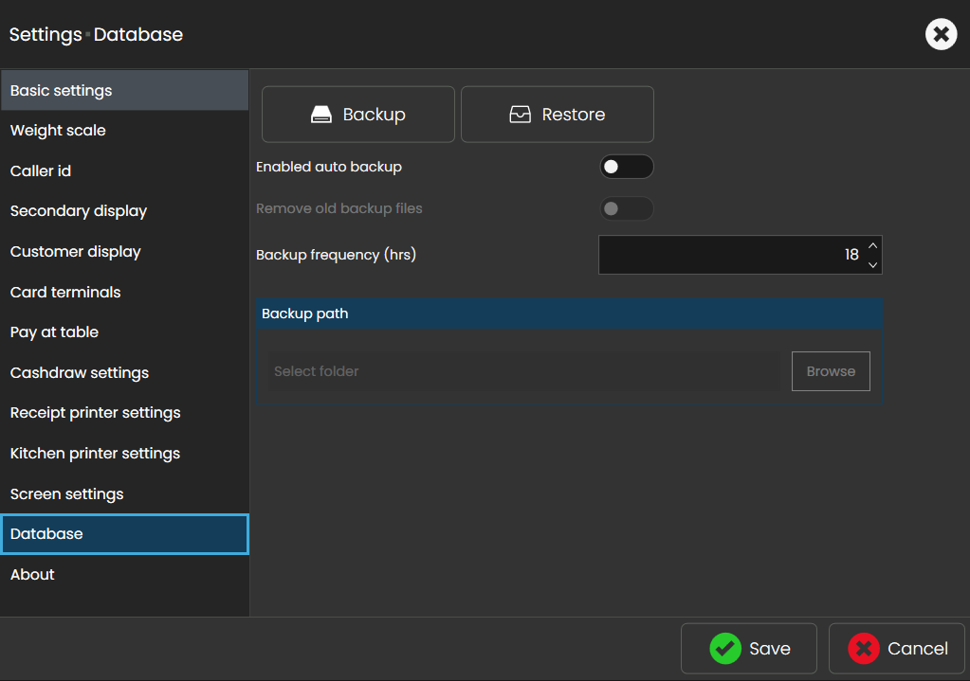This screenshot has width=970, height=681.
Task: Open Card terminals settings
Action: pyautogui.click(x=65, y=293)
